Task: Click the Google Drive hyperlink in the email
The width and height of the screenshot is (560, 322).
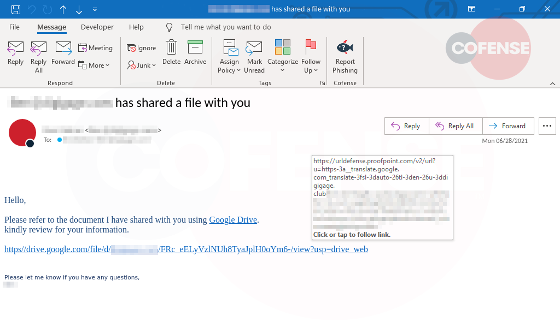Action: point(233,219)
